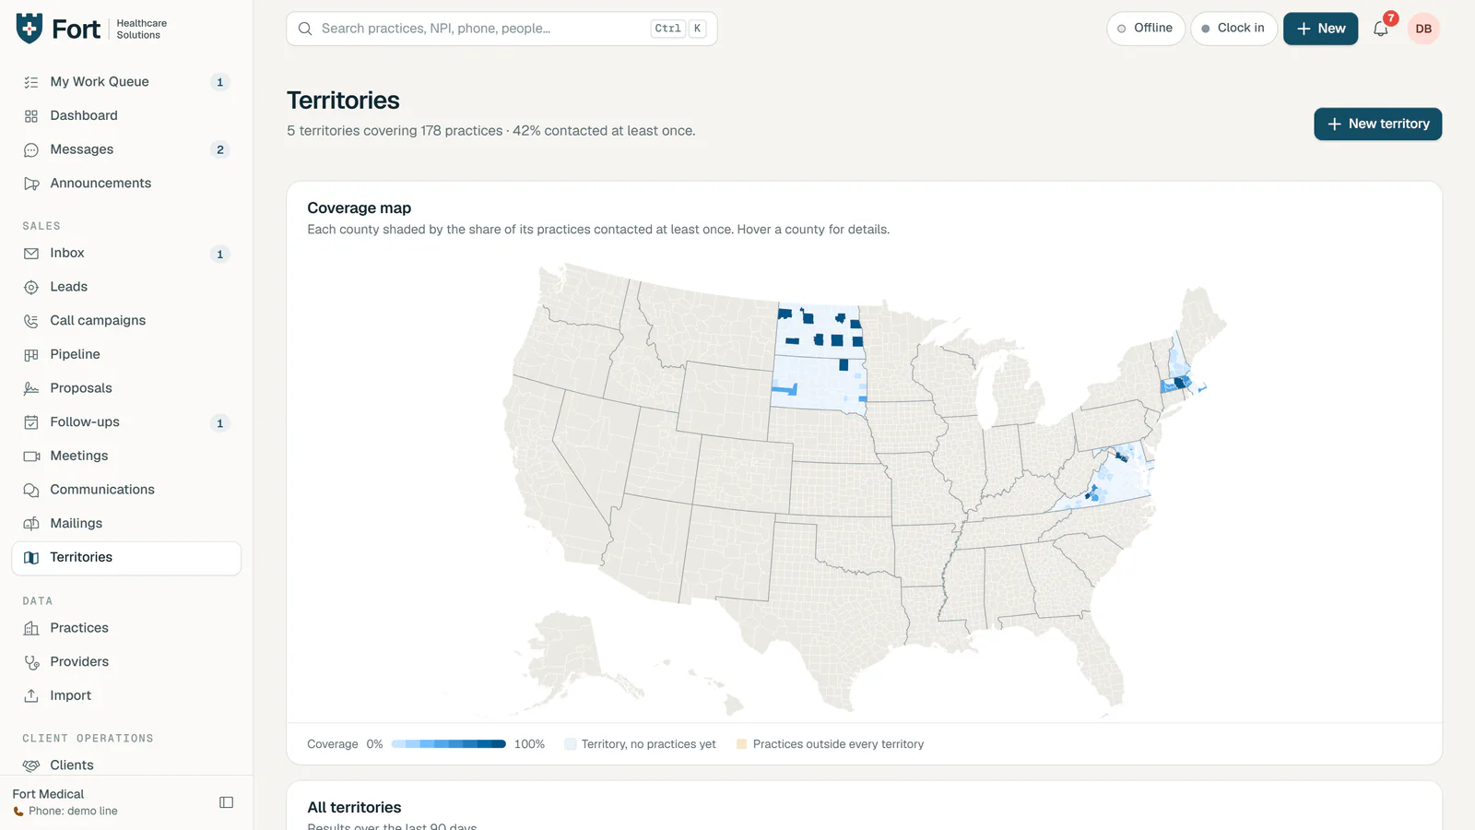Image resolution: width=1475 pixels, height=830 pixels.
Task: Open the New create button
Action: click(1320, 29)
